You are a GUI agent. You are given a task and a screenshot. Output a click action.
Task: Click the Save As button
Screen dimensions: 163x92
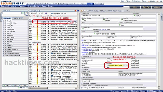point(146,7)
